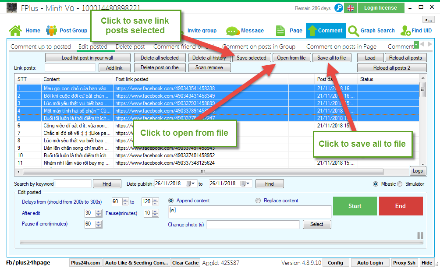Open Graph Search
The image size is (440, 268).
click(x=371, y=31)
